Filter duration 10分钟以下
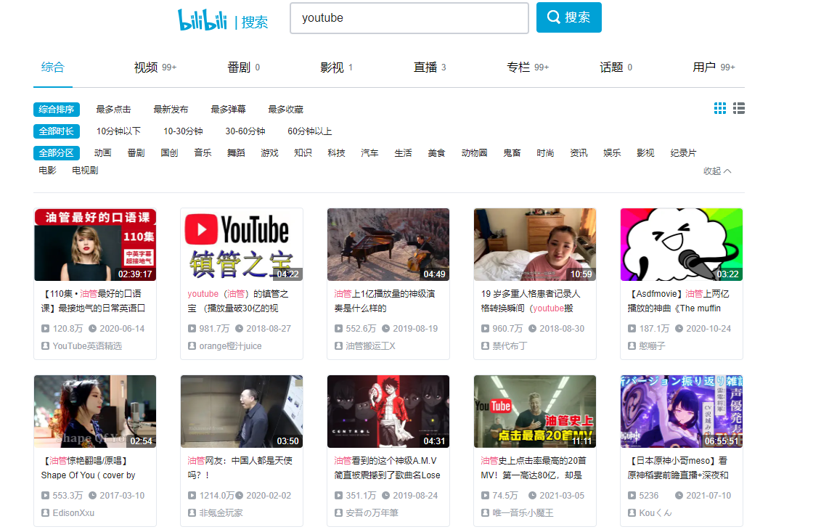 118,131
